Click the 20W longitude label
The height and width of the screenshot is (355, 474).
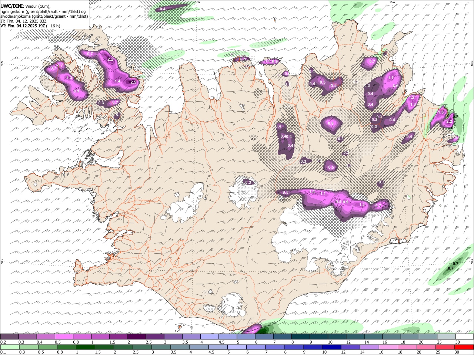pos(197,2)
